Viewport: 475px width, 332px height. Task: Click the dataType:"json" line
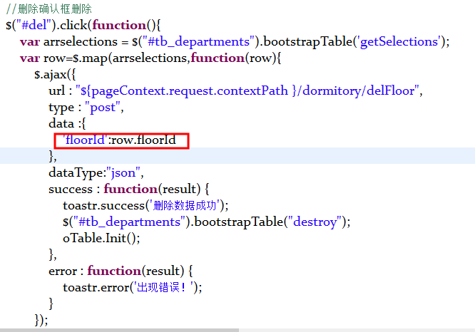pyautogui.click(x=96, y=173)
